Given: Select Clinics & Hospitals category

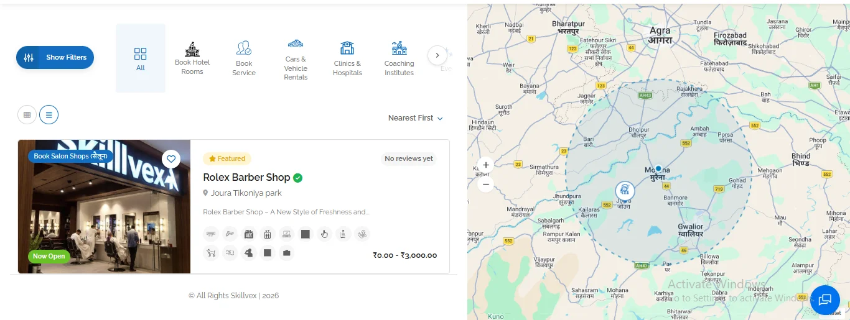Looking at the screenshot, I should (x=347, y=58).
